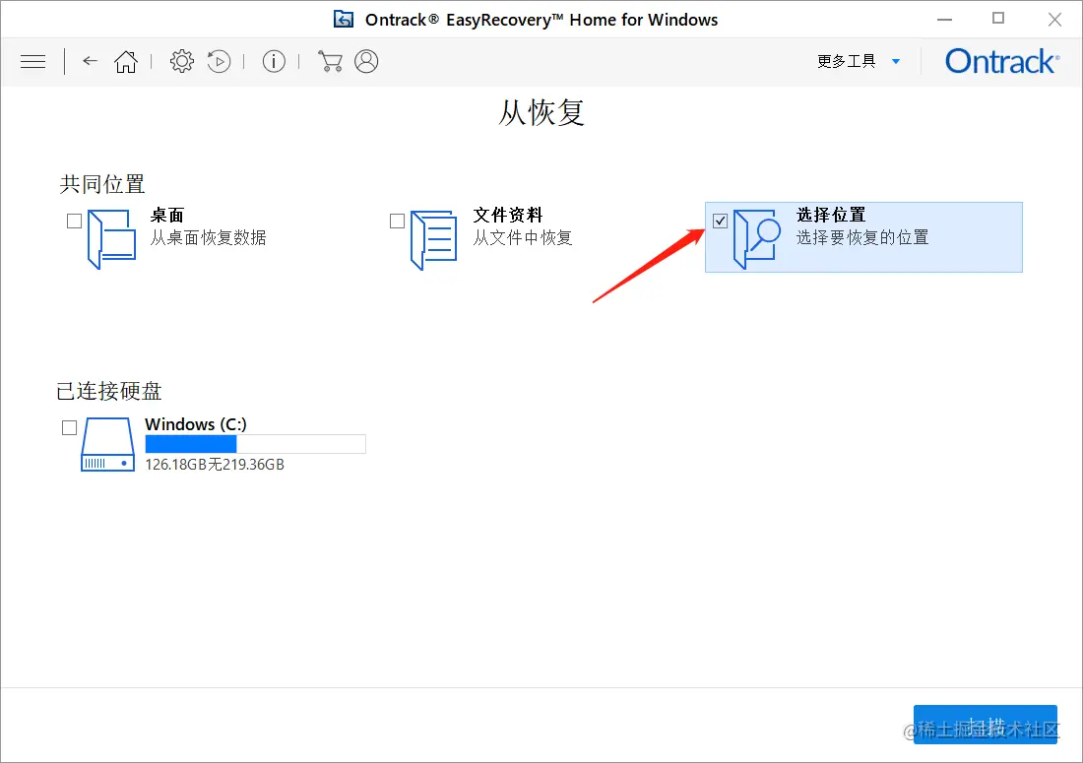Click the 桌面 label
This screenshot has width=1083, height=763.
(167, 215)
